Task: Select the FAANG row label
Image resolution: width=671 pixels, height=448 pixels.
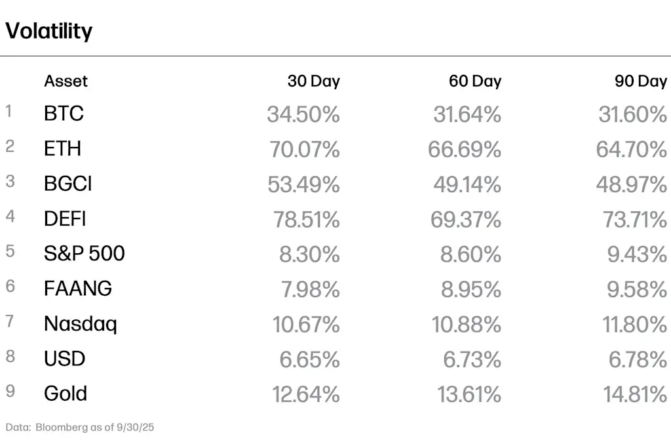Action: click(78, 288)
